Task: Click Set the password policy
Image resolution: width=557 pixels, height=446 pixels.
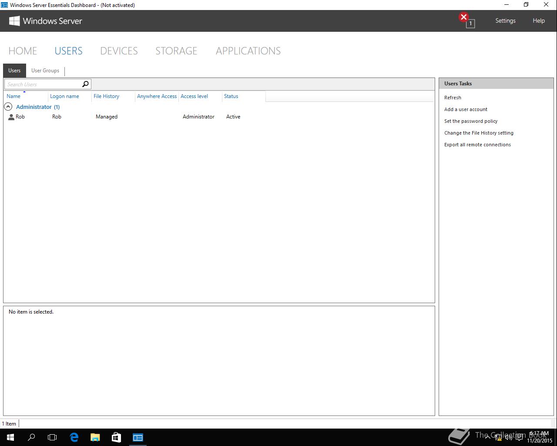Action: click(471, 121)
